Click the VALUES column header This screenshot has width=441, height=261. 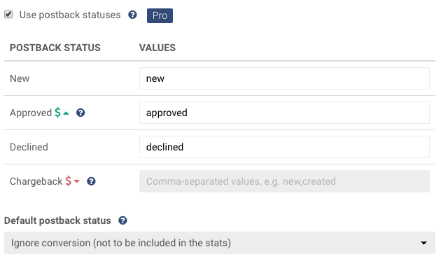(157, 48)
